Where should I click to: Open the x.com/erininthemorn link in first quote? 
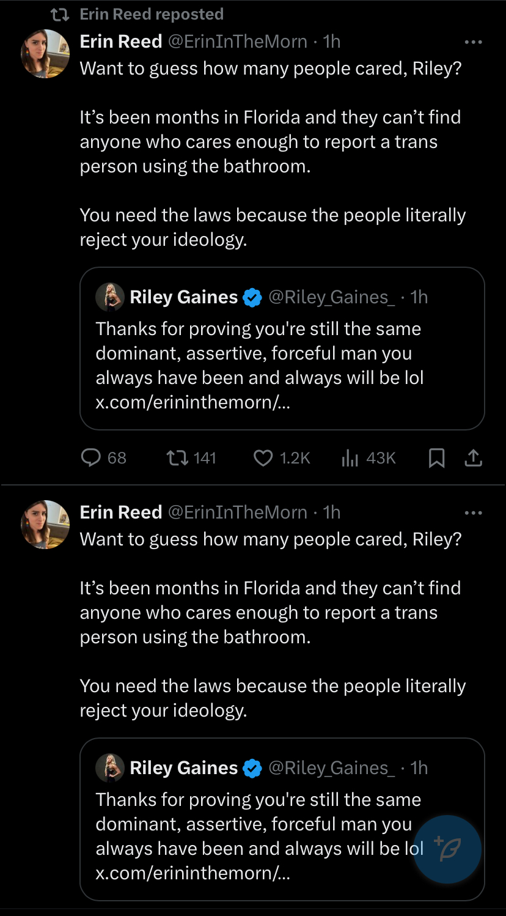tap(193, 402)
